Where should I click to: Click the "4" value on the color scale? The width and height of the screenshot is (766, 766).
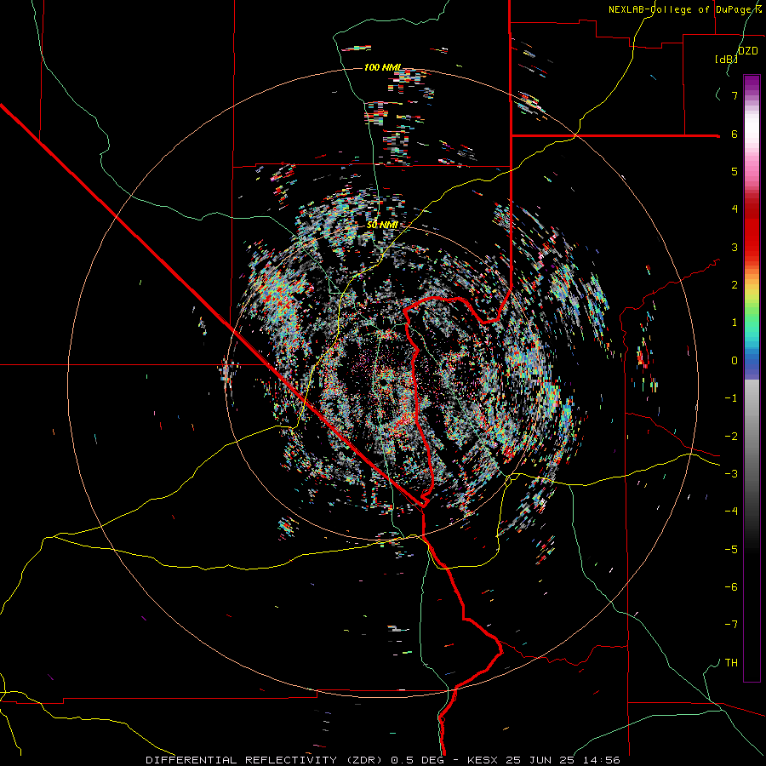(735, 209)
